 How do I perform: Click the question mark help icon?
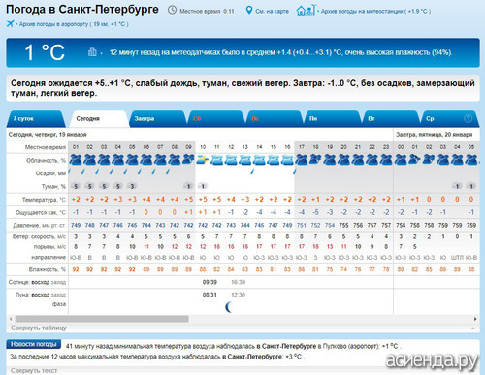(468, 118)
